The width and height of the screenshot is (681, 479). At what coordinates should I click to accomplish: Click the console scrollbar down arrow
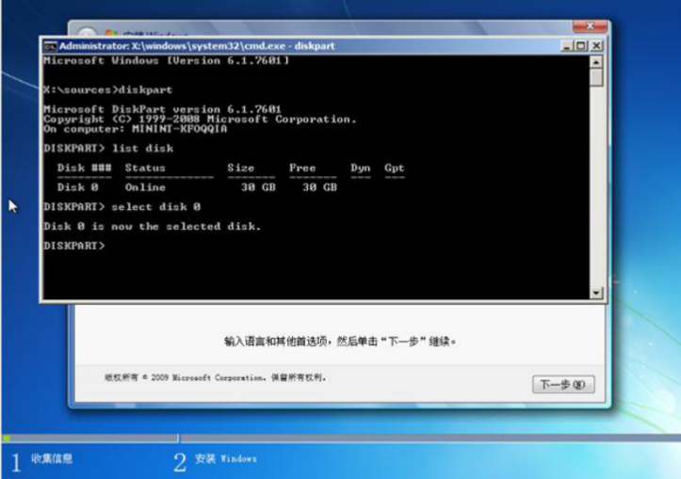tap(596, 294)
